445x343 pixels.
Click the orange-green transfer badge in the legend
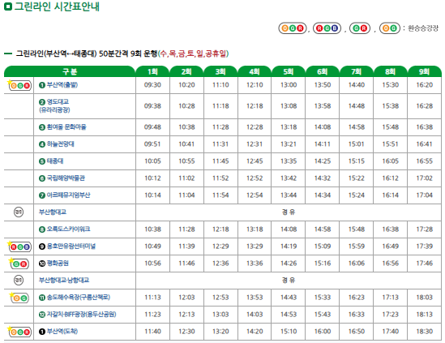click(390, 28)
